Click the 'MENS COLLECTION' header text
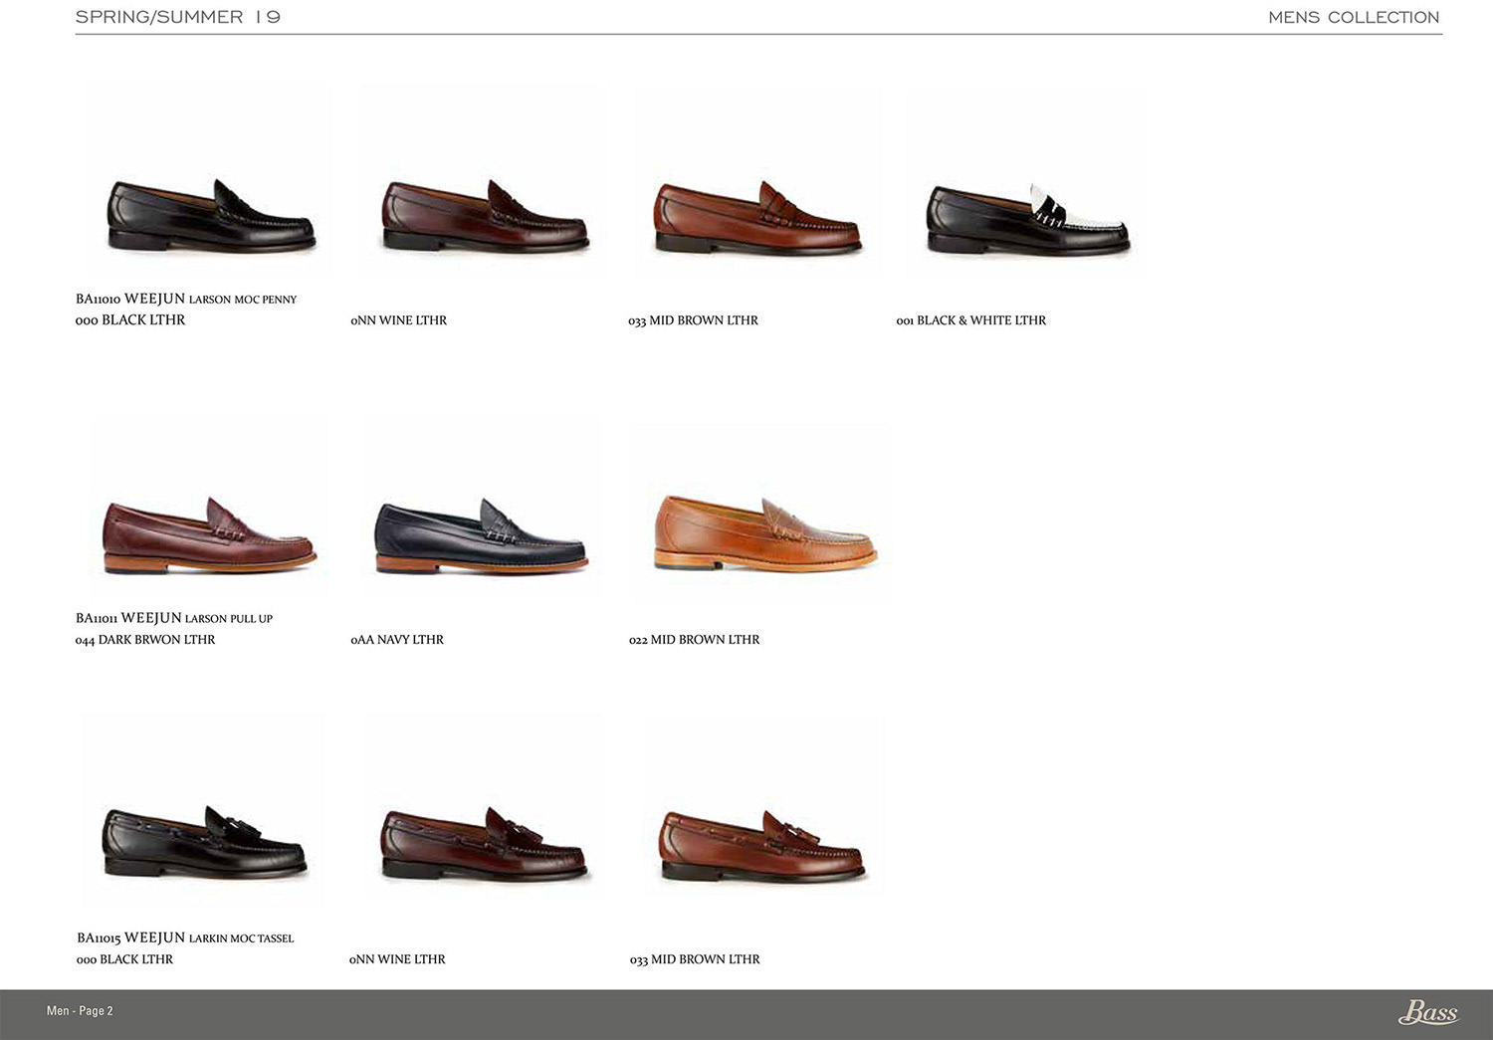1493x1040 pixels. click(x=1354, y=17)
